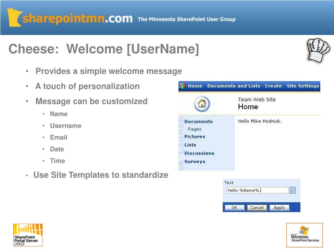Click the round house Home icon
Viewport: 334px width, 251px height.
click(x=202, y=104)
